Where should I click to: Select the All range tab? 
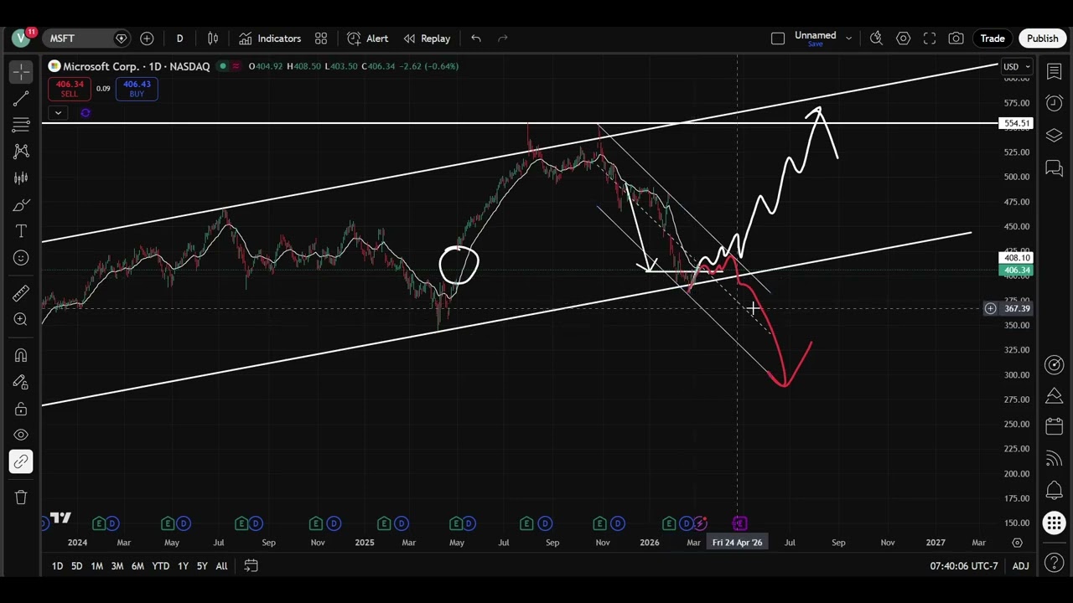point(221,566)
